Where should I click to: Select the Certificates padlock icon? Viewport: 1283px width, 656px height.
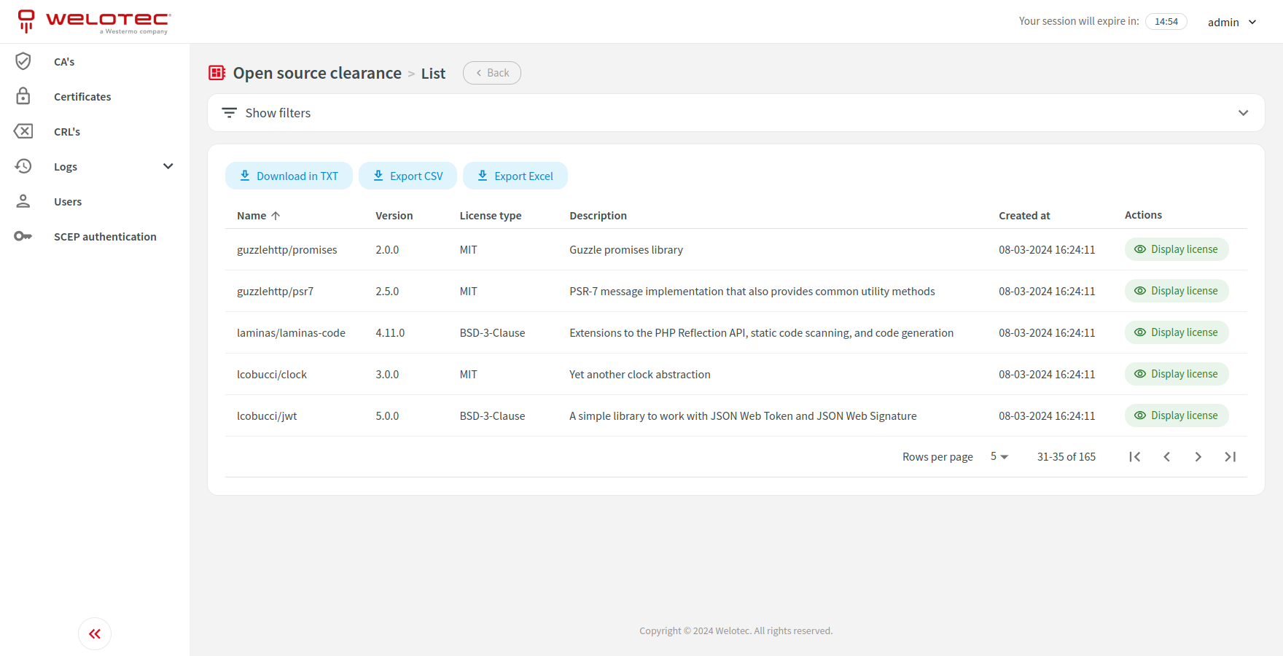[23, 96]
